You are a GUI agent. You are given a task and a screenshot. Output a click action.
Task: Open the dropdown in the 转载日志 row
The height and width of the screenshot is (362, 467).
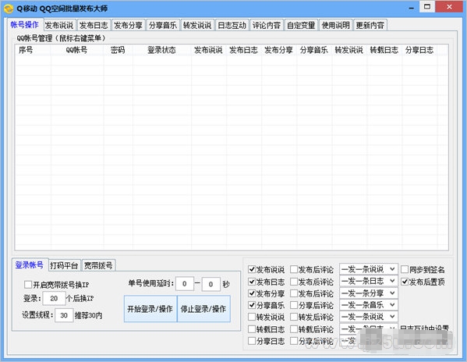click(x=369, y=328)
